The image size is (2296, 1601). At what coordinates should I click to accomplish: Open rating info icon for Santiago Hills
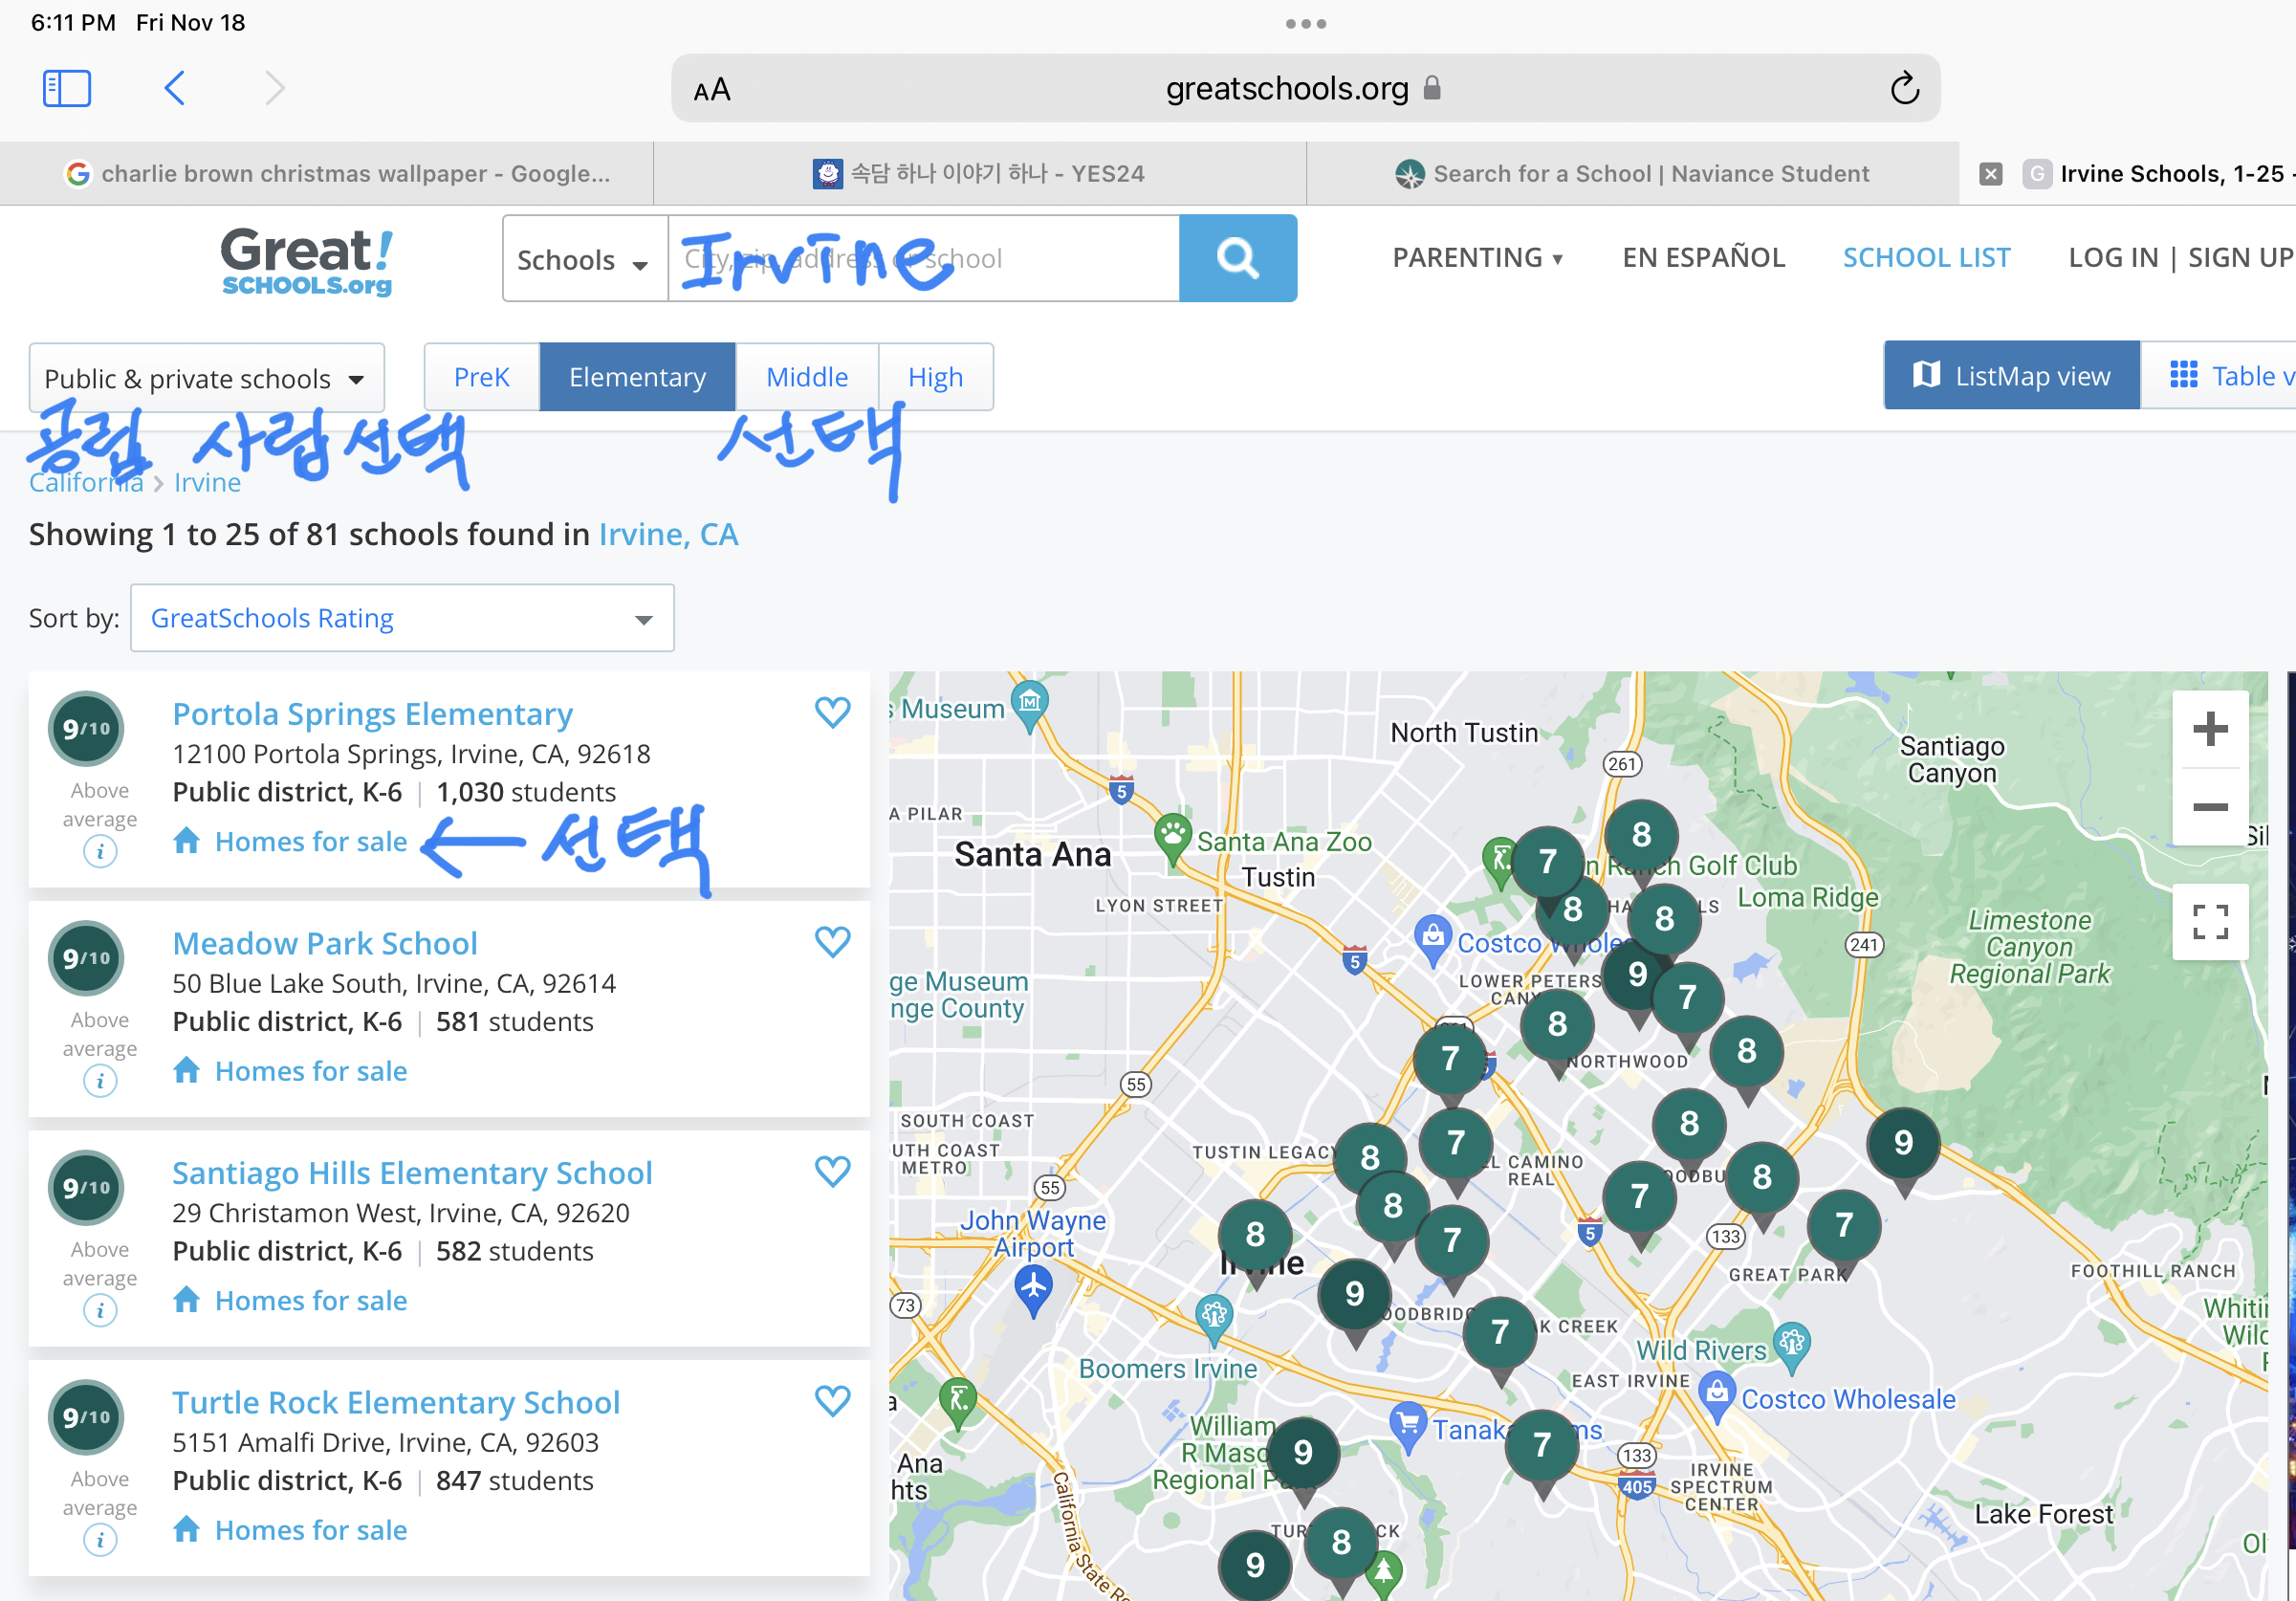100,1310
